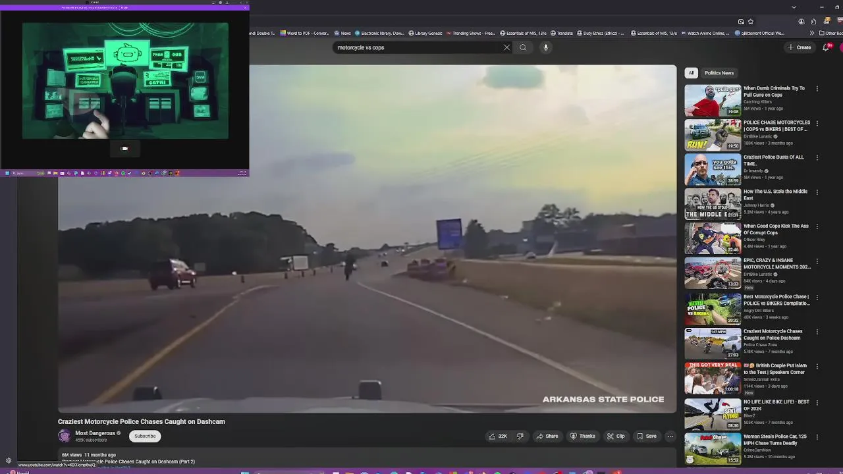Viewport: 843px width, 474px height.
Task: Click the Share button
Action: click(547, 436)
